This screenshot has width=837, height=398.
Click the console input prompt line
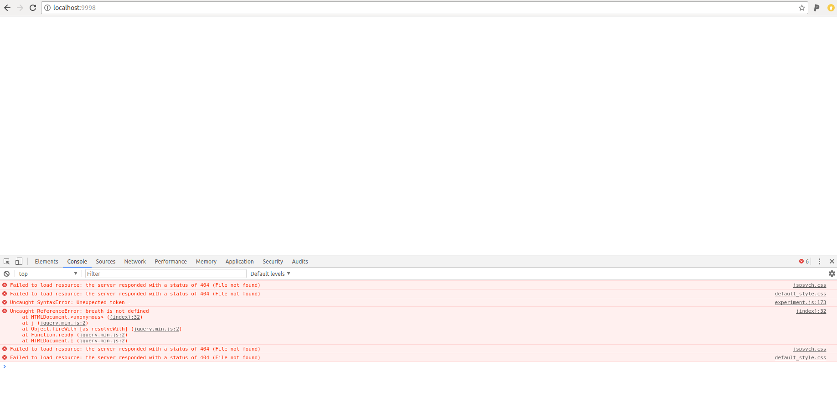pos(418,367)
